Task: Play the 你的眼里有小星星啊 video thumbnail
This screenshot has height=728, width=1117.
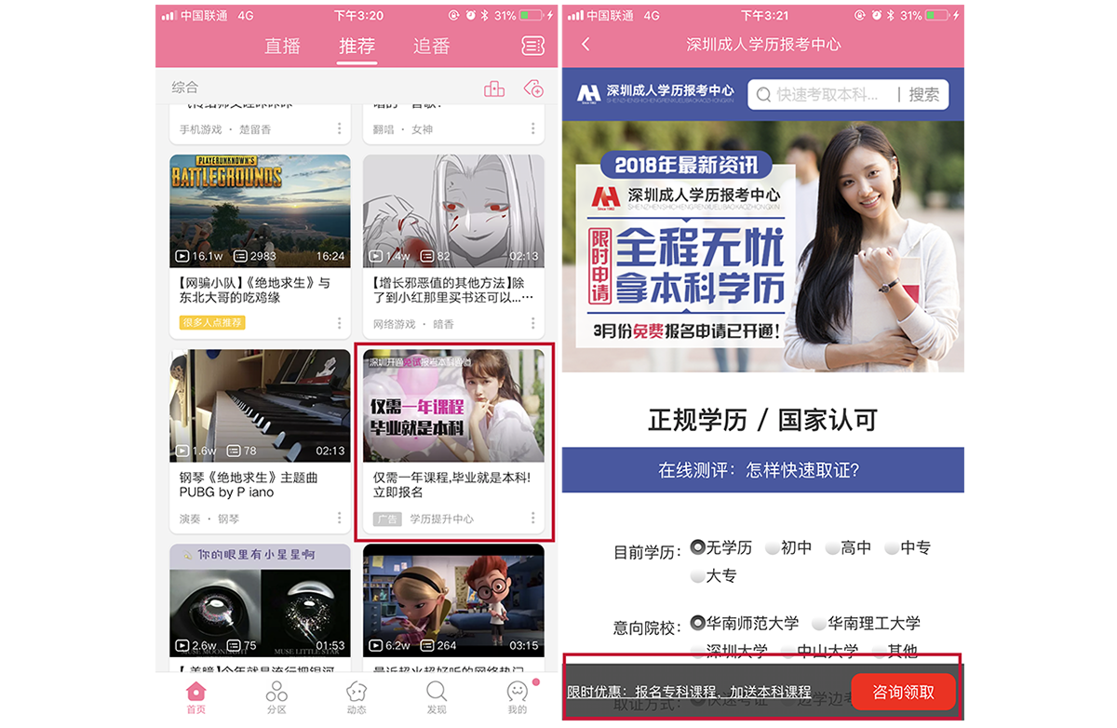Action: pyautogui.click(x=260, y=600)
